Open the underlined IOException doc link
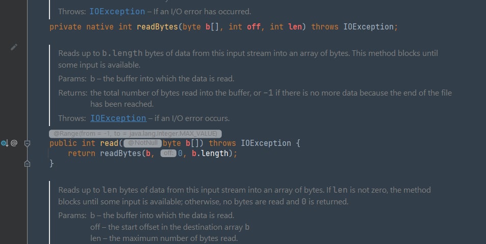 pos(118,118)
